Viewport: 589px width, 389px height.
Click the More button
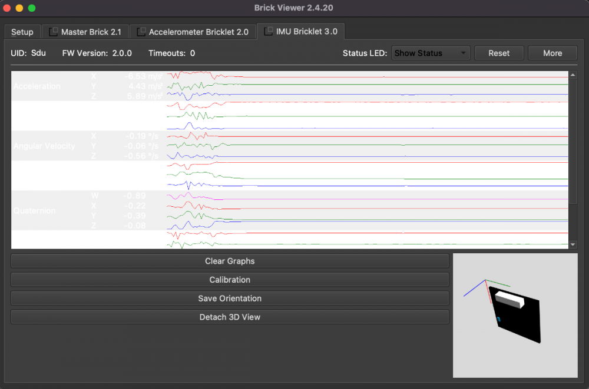point(552,53)
